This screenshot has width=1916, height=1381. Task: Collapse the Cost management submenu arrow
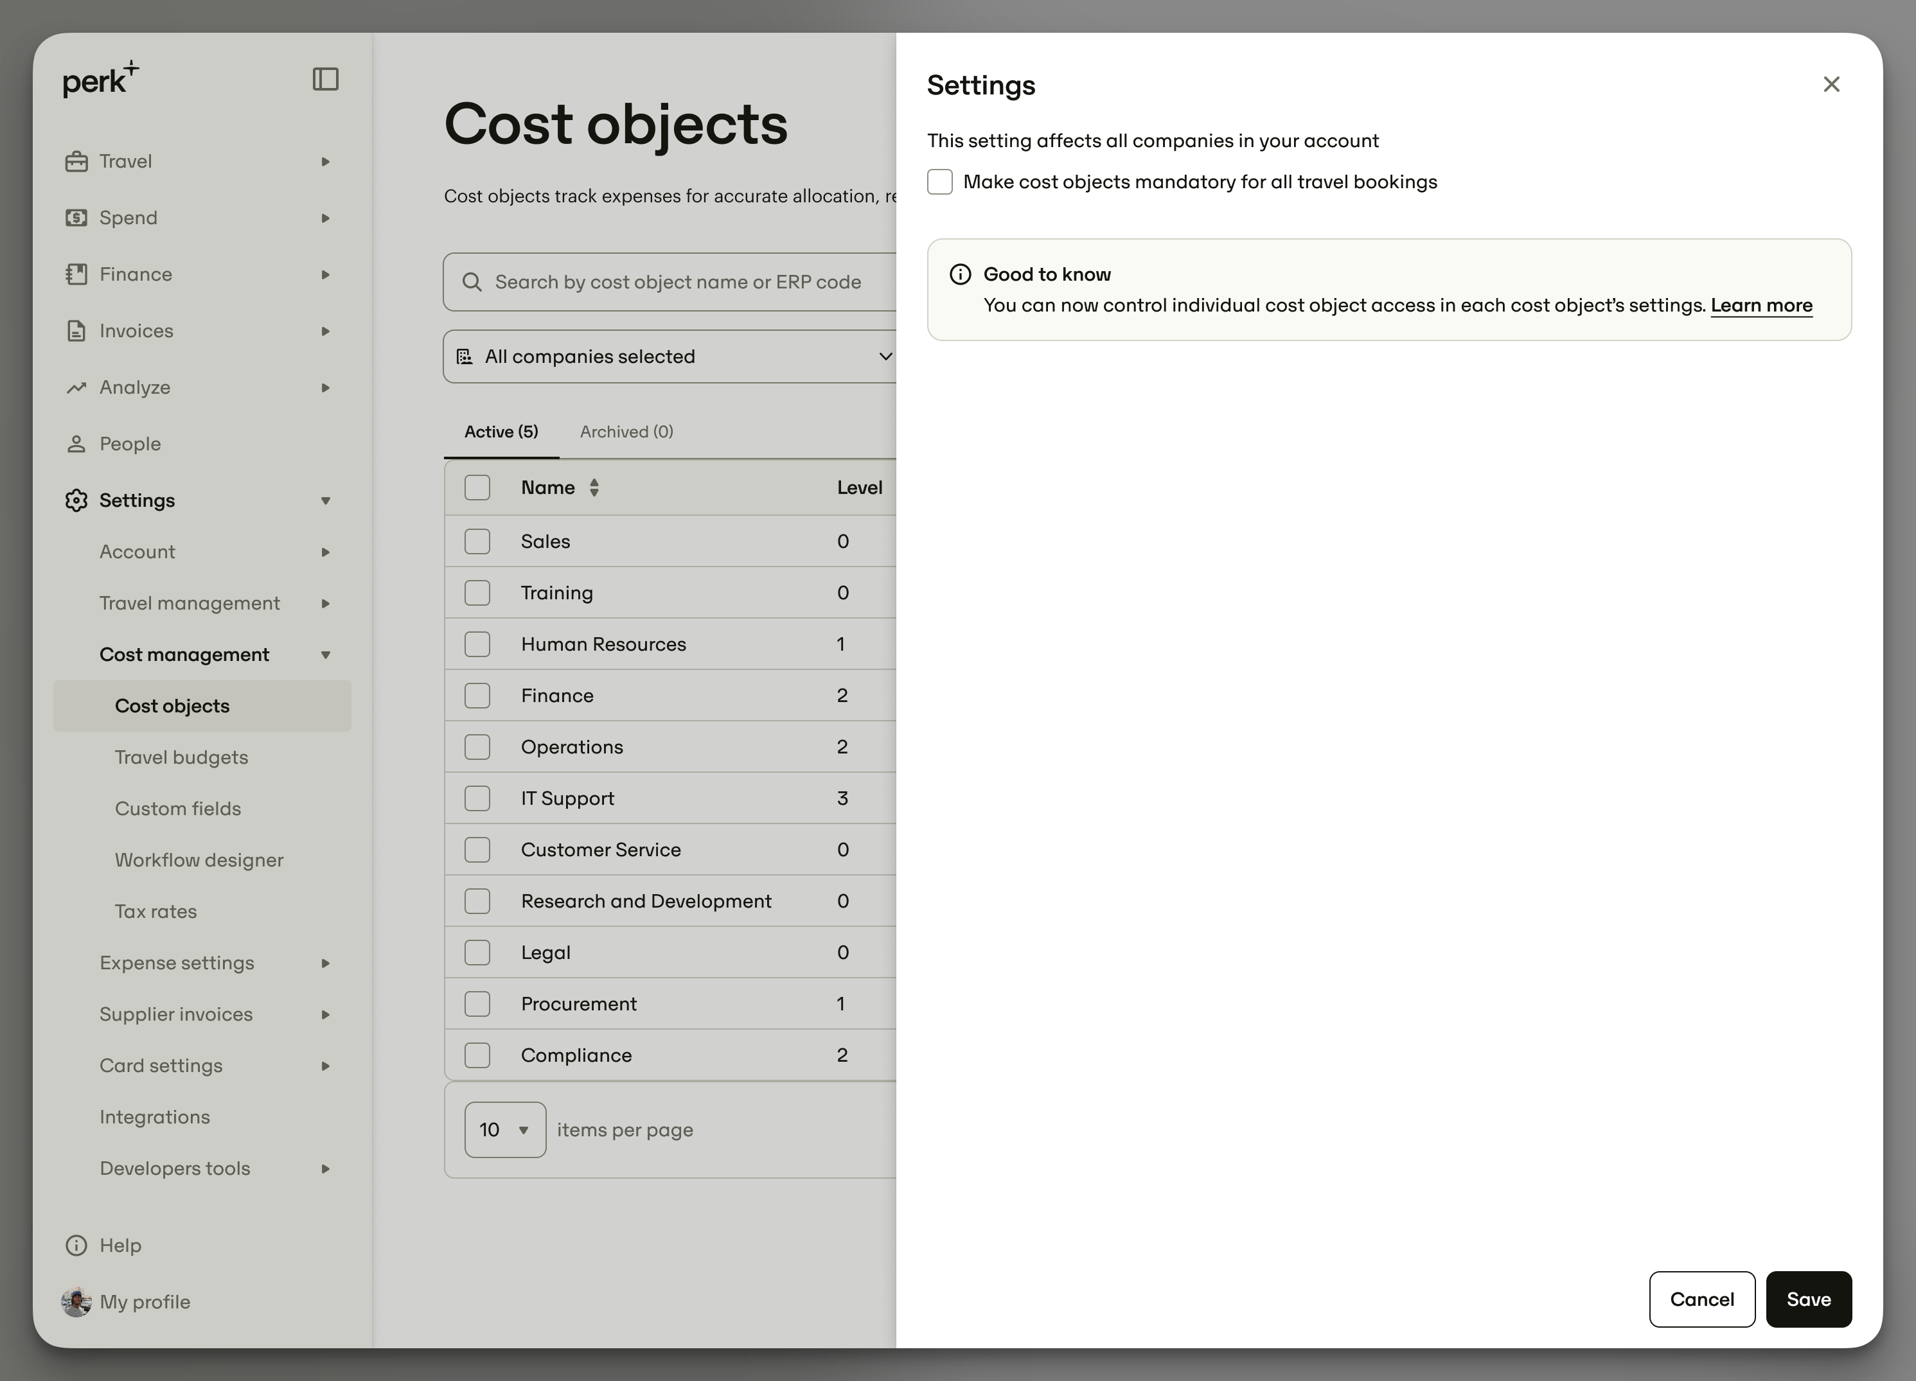point(325,655)
